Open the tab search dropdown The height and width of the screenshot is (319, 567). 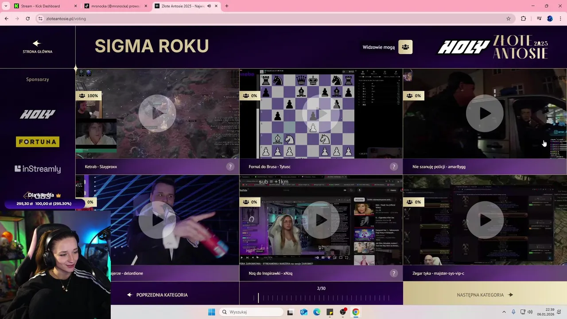[x=6, y=6]
